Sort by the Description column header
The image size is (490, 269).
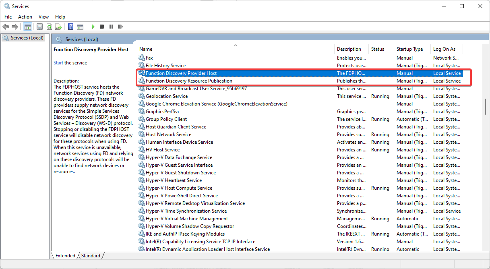coord(351,49)
